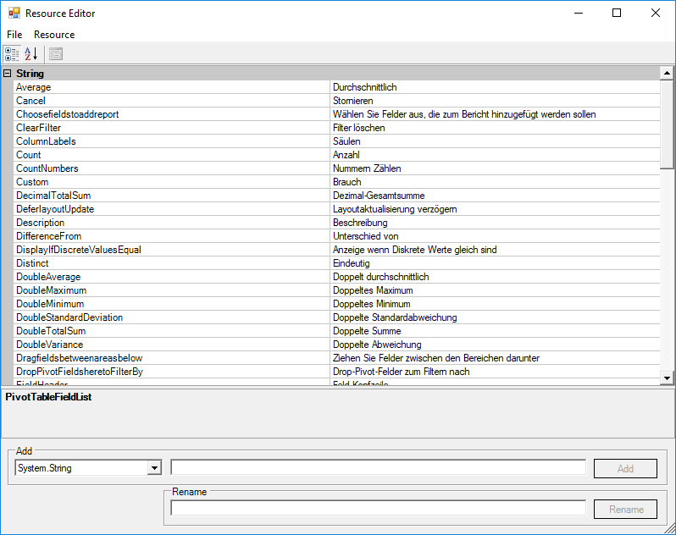This screenshot has height=535, width=676.
Task: Select the Average property name
Action: (172, 87)
